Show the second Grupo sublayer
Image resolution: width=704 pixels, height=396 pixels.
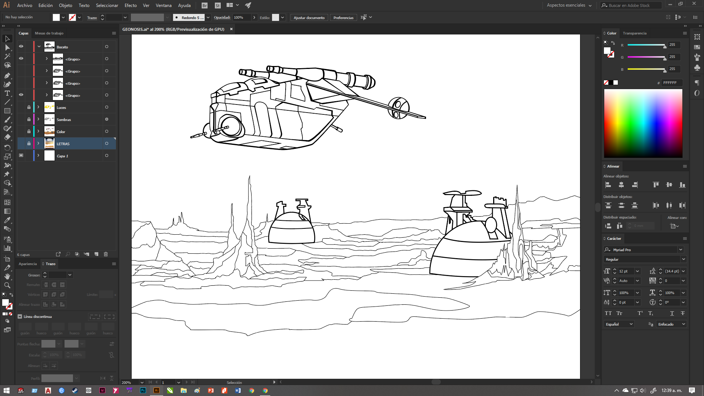coord(21,71)
